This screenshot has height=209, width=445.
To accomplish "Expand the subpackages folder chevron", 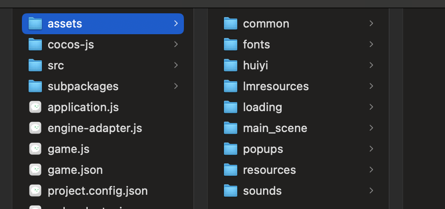I will (176, 86).
